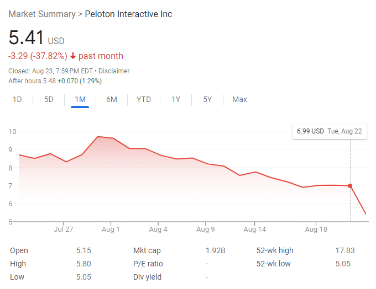The width and height of the screenshot is (376, 289).
Task: Select the Max time range tab
Action: (x=239, y=99)
